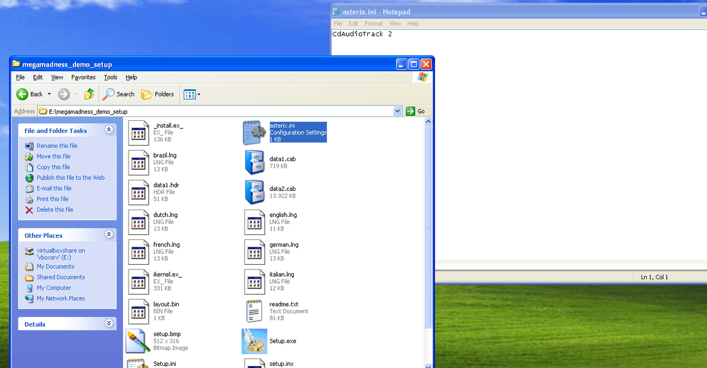Select the italian.lng file icon
707x368 pixels.
pyautogui.click(x=255, y=282)
